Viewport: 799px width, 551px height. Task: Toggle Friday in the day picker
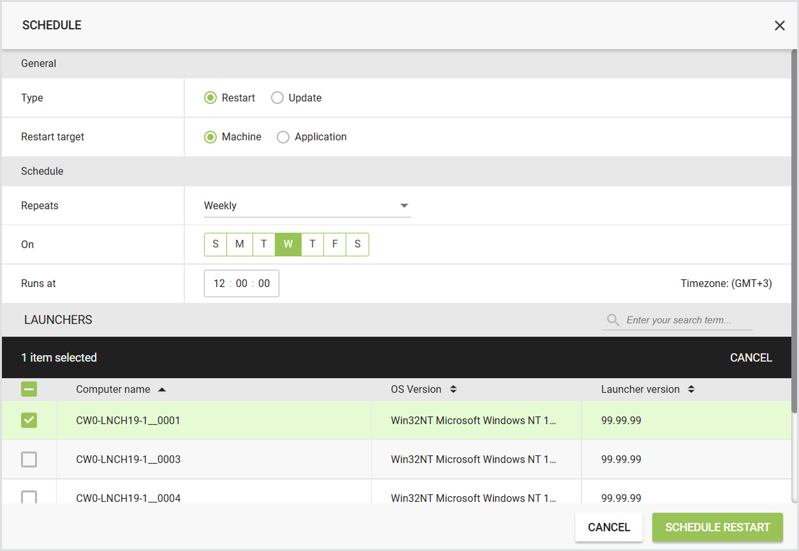tap(335, 244)
